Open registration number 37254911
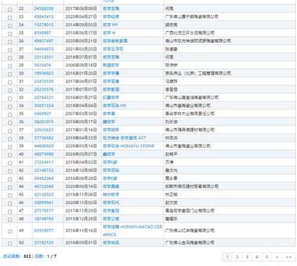The width and height of the screenshot is (297, 266). (x=44, y=162)
